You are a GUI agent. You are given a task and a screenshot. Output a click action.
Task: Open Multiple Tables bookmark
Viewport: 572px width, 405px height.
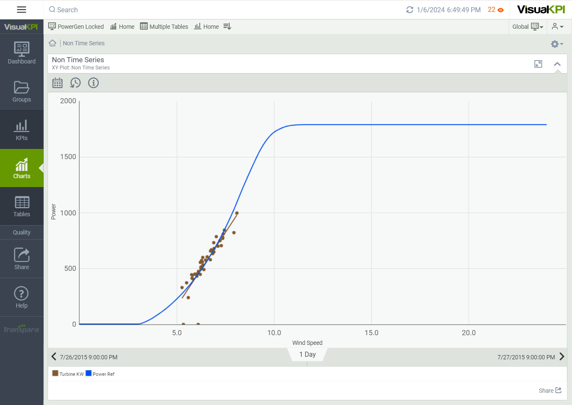click(164, 27)
